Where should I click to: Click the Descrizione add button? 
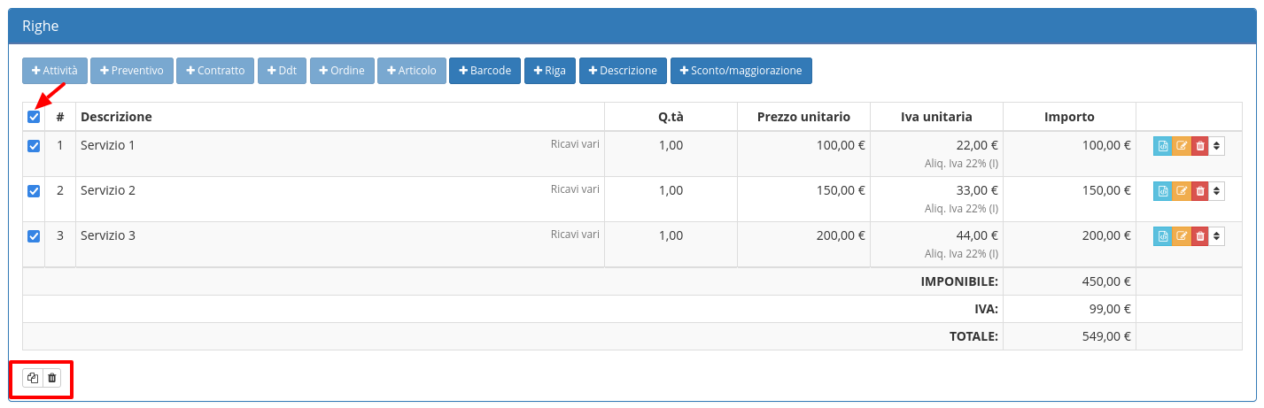pos(623,71)
